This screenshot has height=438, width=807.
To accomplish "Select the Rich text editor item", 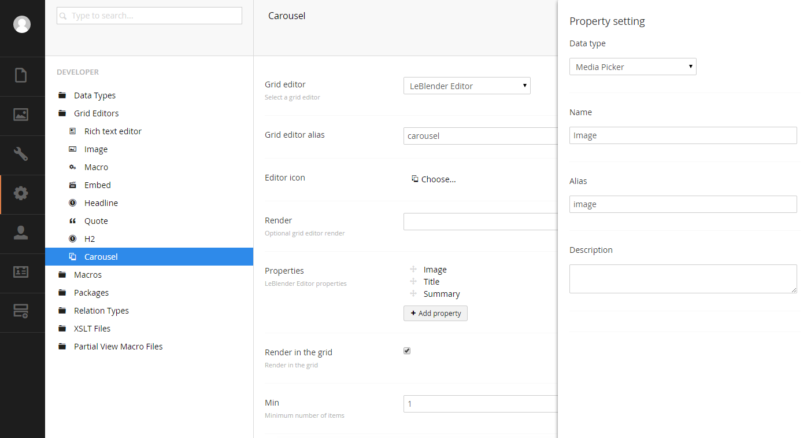I will (x=113, y=131).
